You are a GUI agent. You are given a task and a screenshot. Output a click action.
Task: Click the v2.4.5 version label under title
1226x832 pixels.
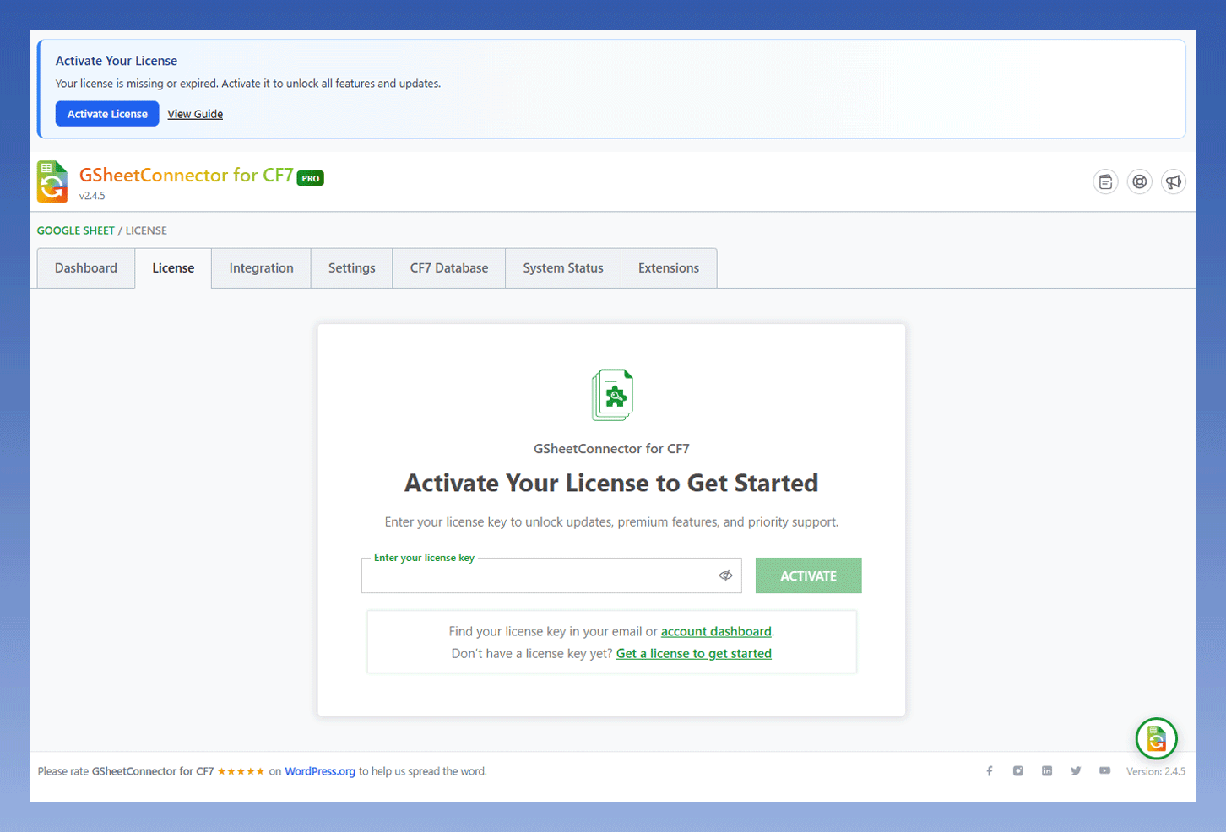tap(92, 196)
